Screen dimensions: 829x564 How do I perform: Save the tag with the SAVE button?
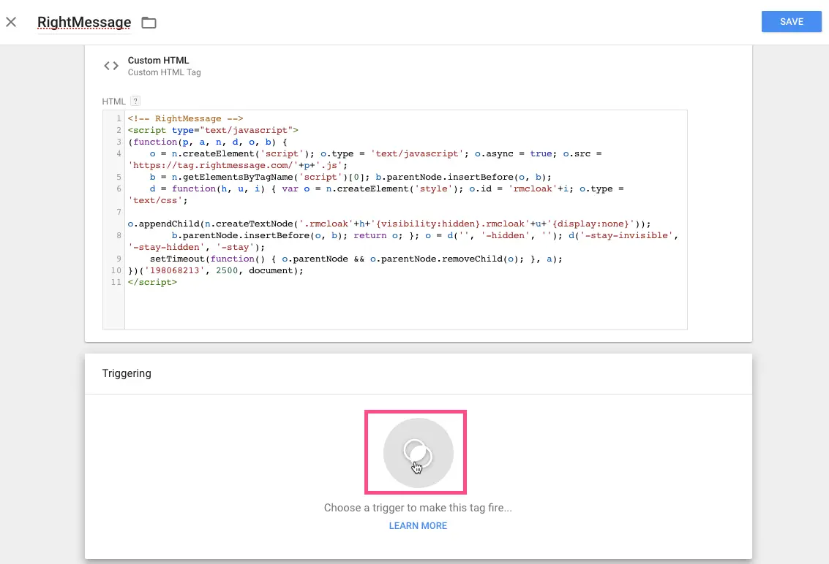tap(791, 22)
